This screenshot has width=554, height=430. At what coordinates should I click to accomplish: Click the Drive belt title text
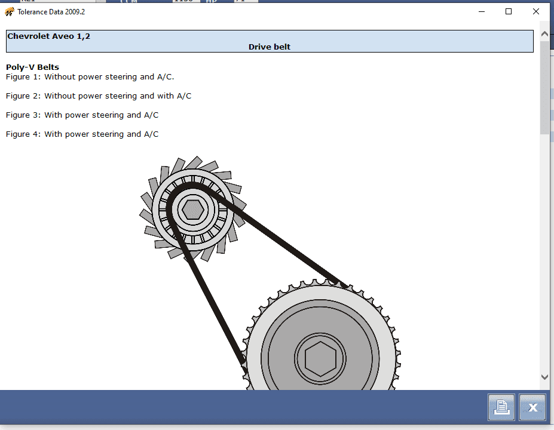(270, 47)
